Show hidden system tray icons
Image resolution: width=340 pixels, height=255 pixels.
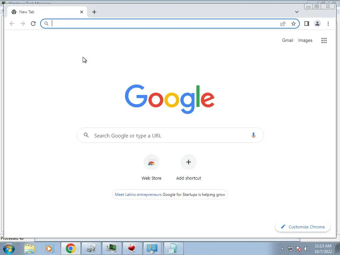point(282,249)
